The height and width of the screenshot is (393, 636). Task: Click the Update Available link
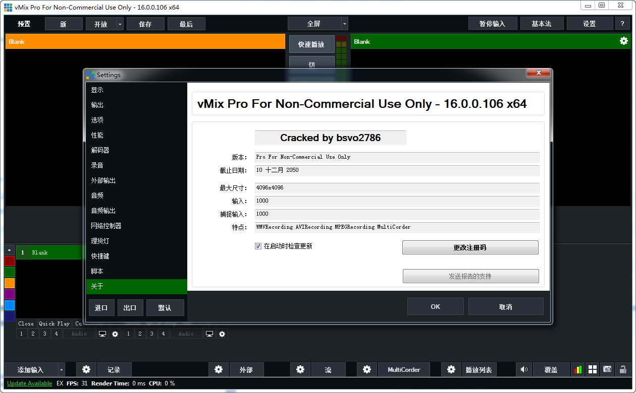click(29, 383)
